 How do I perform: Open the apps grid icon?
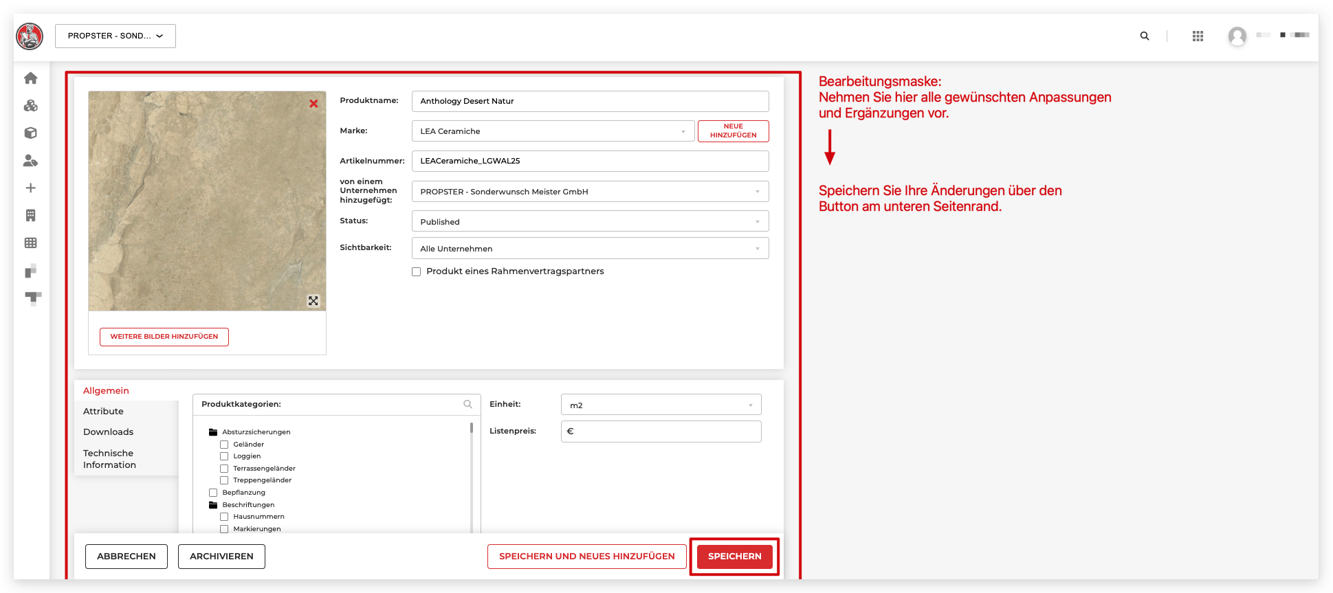point(1198,36)
